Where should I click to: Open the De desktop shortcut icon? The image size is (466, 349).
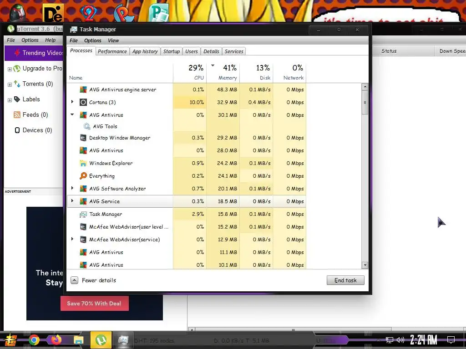point(53,13)
